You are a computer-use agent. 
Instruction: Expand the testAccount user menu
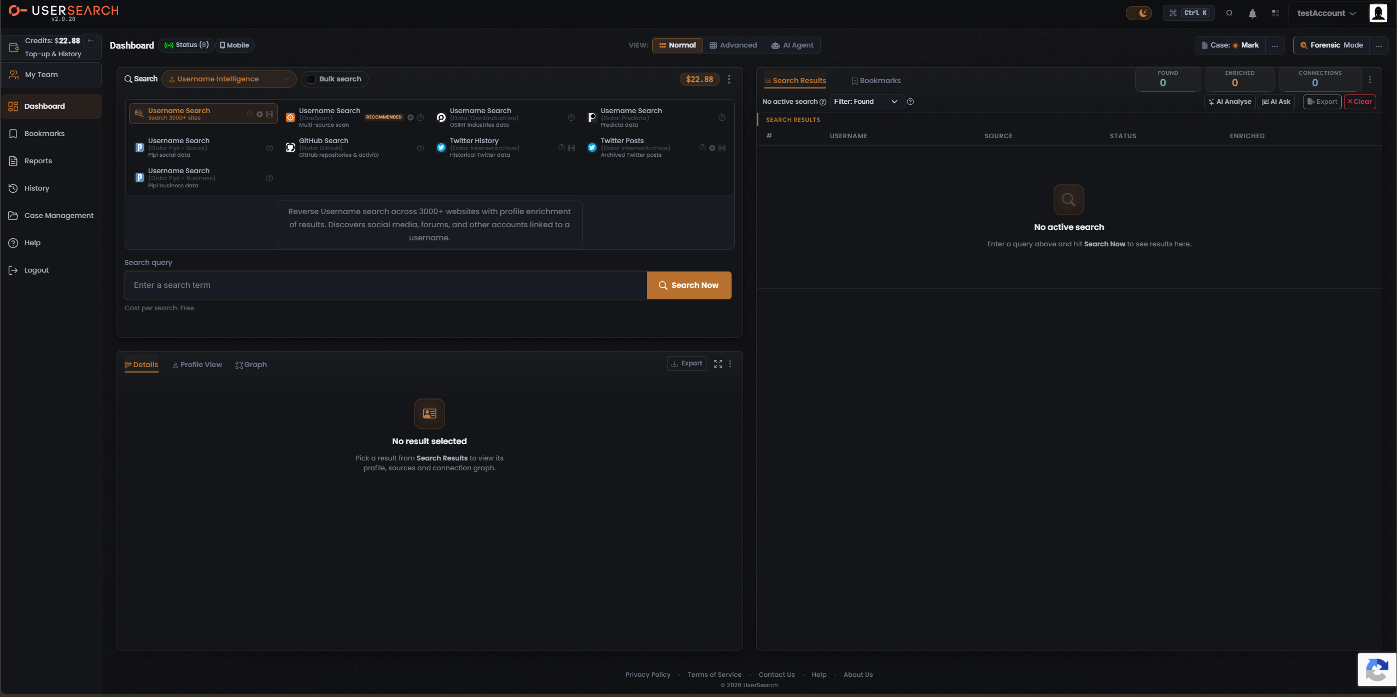[1326, 13]
